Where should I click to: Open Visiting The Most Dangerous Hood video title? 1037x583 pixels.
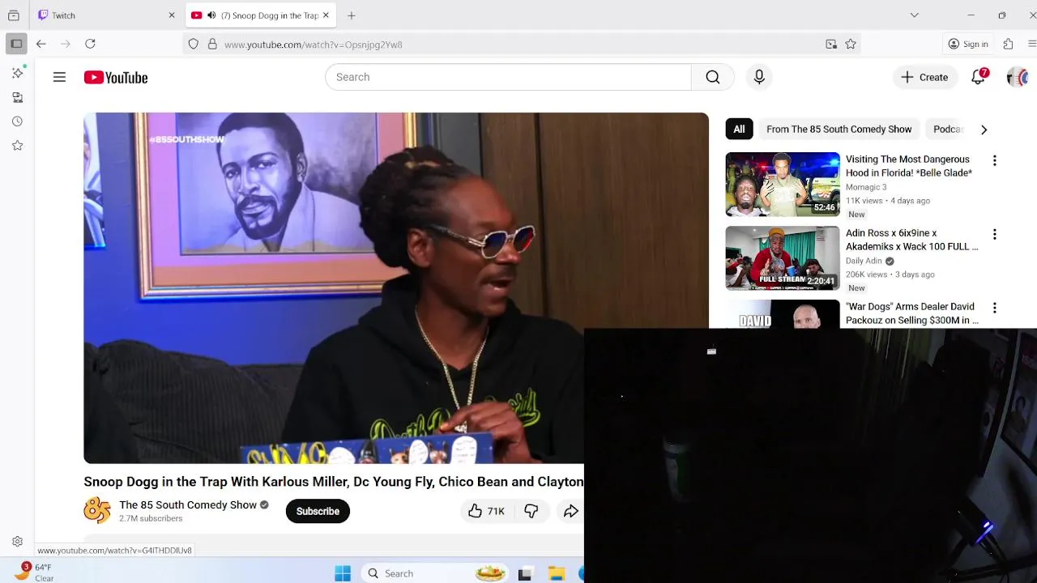pos(909,166)
